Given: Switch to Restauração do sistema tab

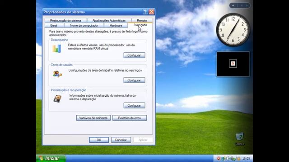Looking at the screenshot, I should (x=65, y=21).
